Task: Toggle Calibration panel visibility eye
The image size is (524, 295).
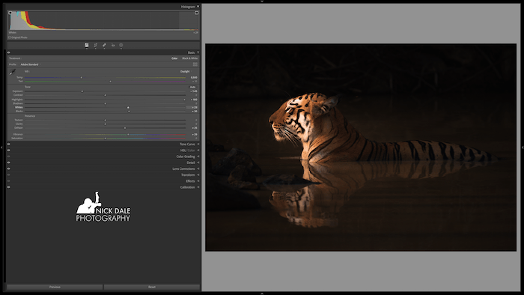Action: pos(9,187)
